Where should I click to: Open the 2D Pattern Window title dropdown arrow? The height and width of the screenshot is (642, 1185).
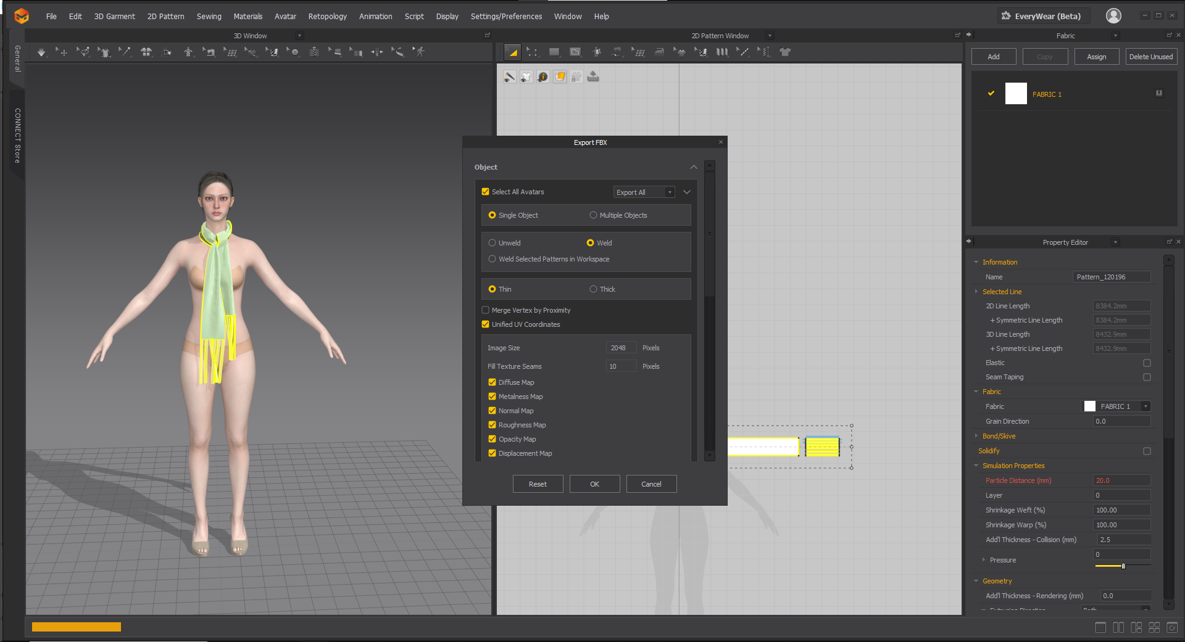tap(770, 36)
